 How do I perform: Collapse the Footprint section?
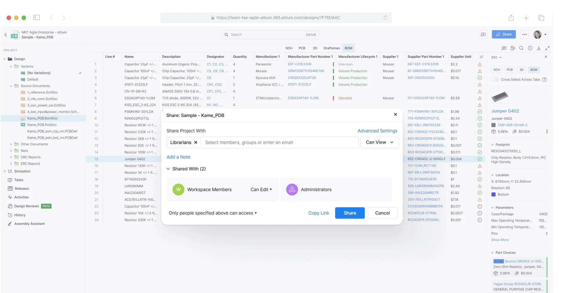click(493, 145)
